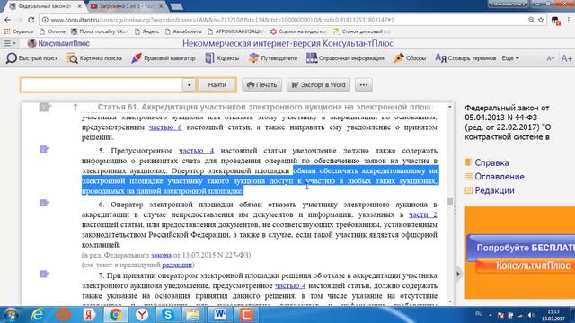Launch Internet Explorer from the taskbar

(x=37, y=315)
